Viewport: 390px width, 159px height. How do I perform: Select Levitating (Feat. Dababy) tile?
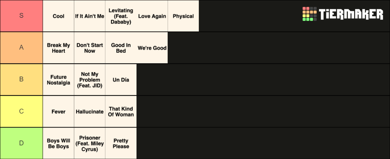click(x=121, y=16)
